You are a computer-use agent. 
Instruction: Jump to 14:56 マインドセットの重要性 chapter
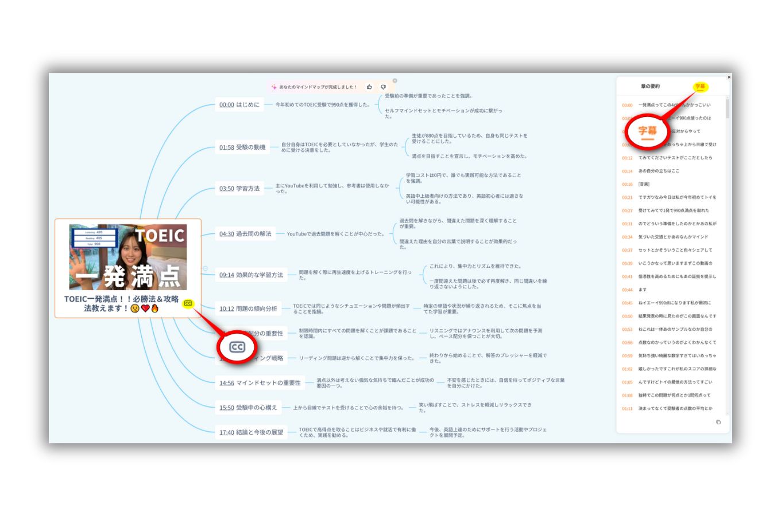pyautogui.click(x=260, y=383)
